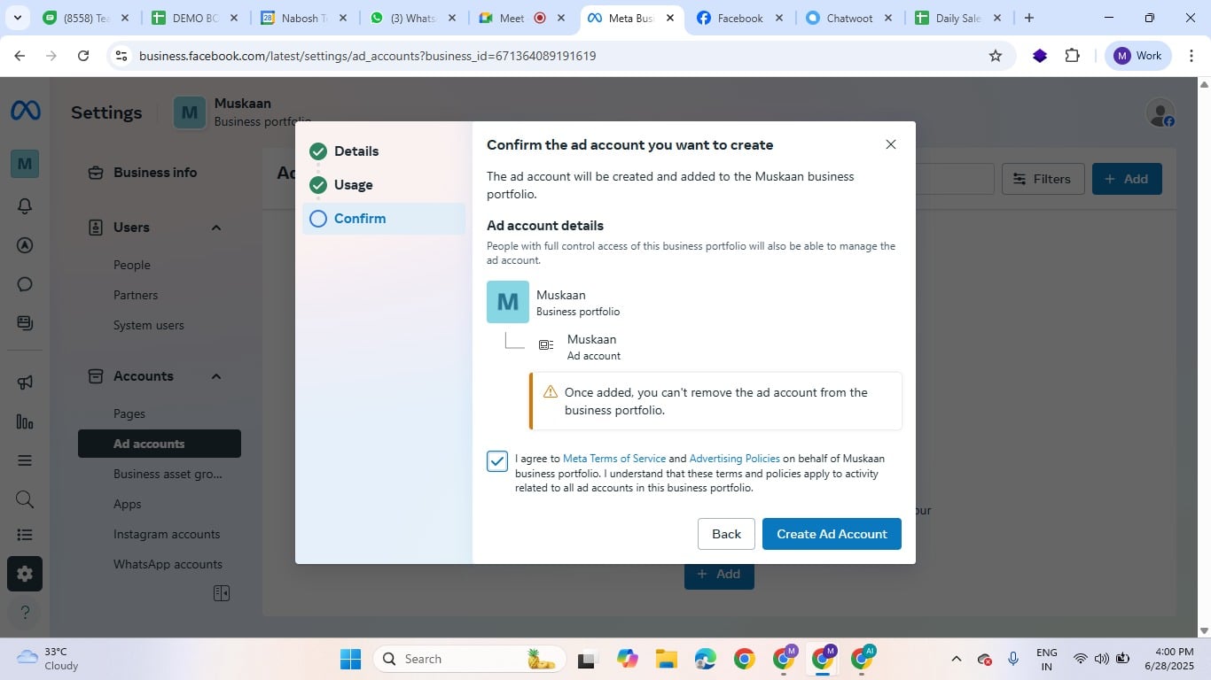The height and width of the screenshot is (680, 1211).
Task: Select the messages chat bubble icon
Action: point(24,283)
